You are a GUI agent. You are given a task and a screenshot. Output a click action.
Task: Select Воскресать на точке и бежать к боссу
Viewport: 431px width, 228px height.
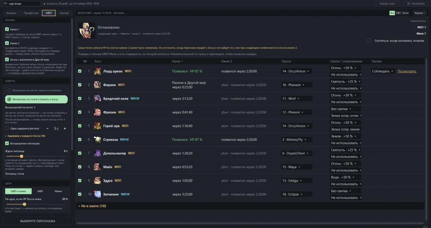coord(36,99)
